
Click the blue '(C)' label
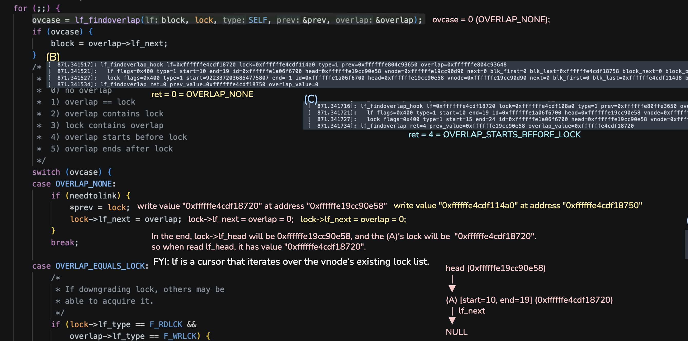point(311,99)
